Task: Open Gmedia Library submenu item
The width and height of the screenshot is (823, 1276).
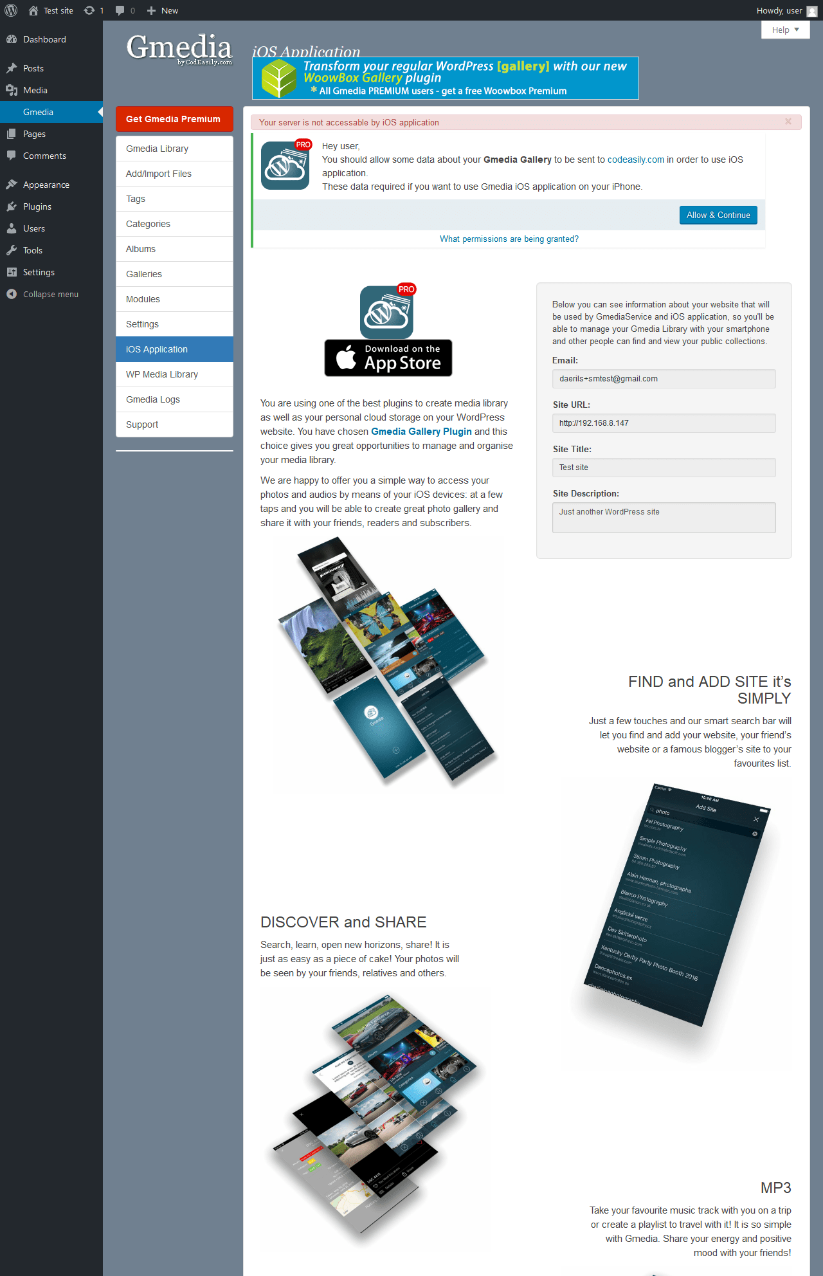Action: (174, 149)
